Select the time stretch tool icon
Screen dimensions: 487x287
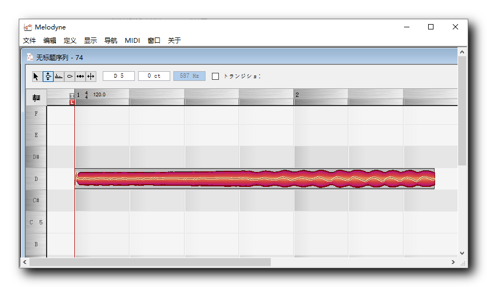80,77
